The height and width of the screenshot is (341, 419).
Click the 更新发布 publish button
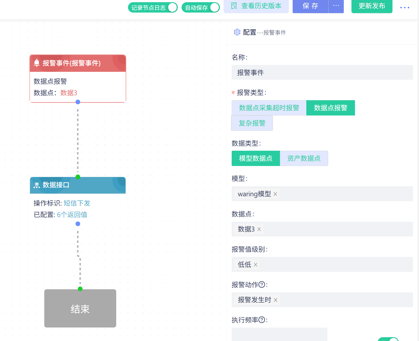click(372, 6)
